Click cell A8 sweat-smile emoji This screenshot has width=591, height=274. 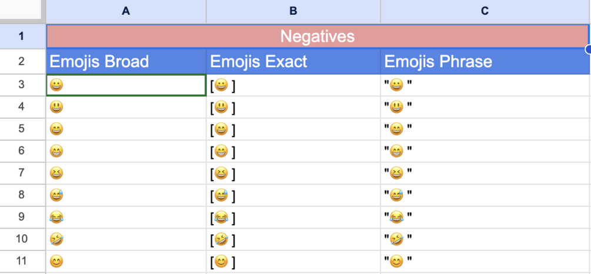126,195
